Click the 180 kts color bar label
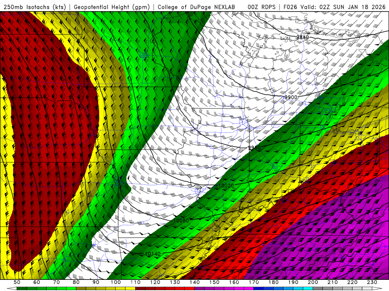 coord(273,282)
